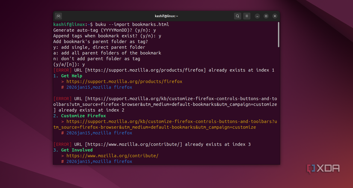The height and width of the screenshot is (188, 353).
Task: Click the Get Involved bookmark title
Action: click(x=77, y=150)
